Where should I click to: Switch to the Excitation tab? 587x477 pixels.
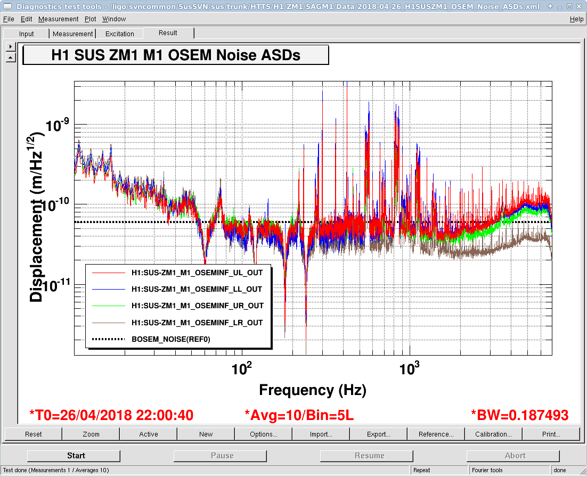click(x=120, y=34)
